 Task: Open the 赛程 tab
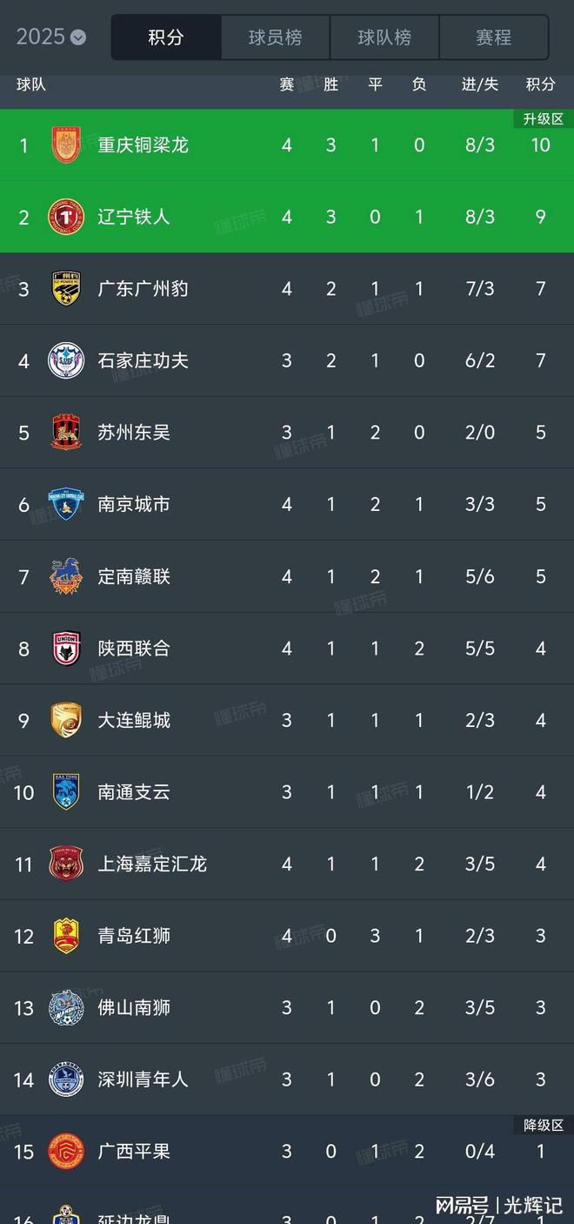point(493,37)
